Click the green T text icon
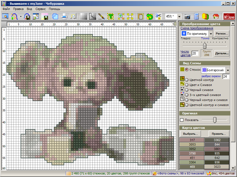Image resolution: width=237 pixels, height=177 pixels. (x=111, y=16)
